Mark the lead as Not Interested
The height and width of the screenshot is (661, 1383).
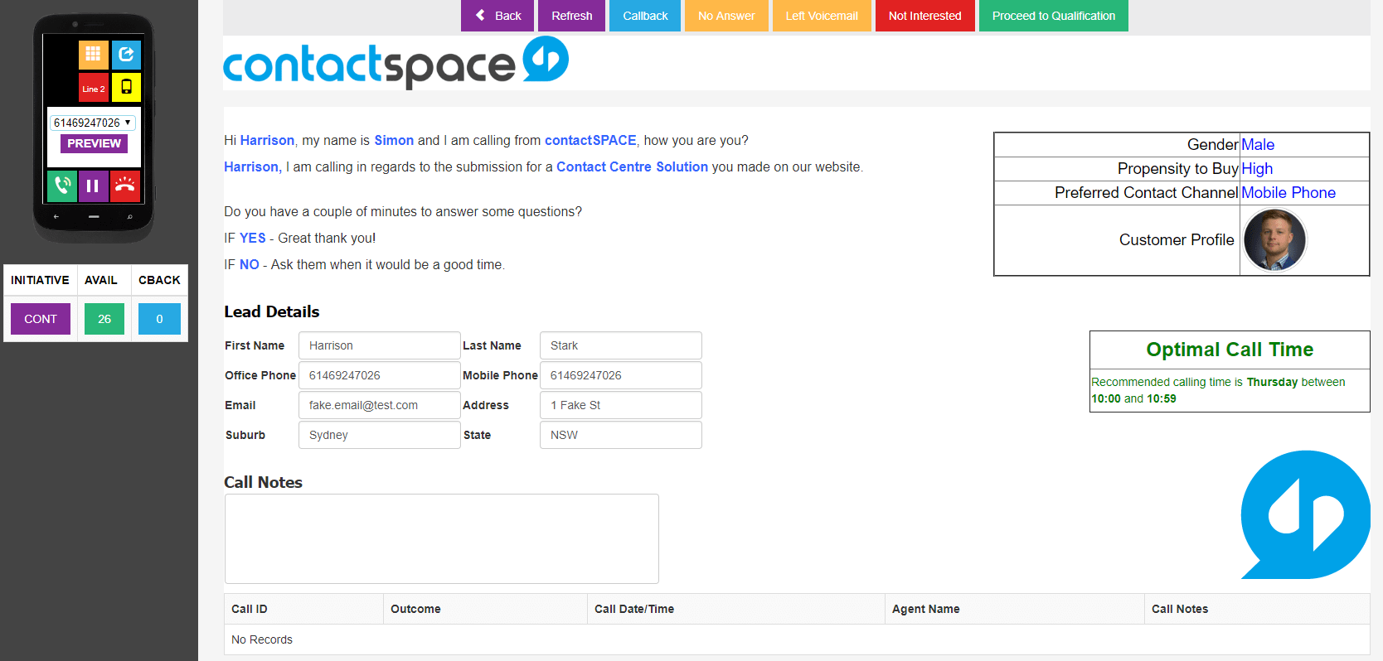(925, 16)
